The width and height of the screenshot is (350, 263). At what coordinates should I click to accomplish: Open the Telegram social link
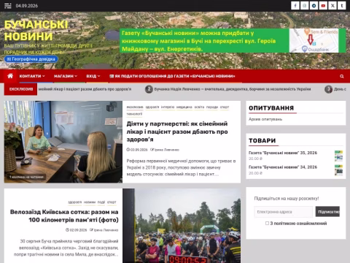click(x=314, y=6)
